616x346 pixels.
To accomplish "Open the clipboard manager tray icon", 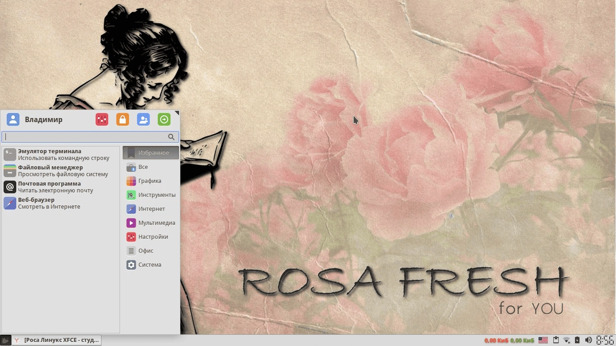I will tap(556, 340).
